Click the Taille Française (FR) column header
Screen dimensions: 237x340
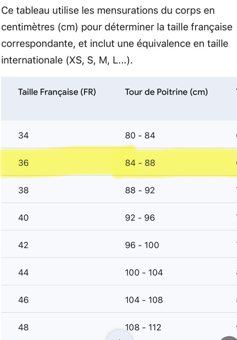(57, 92)
